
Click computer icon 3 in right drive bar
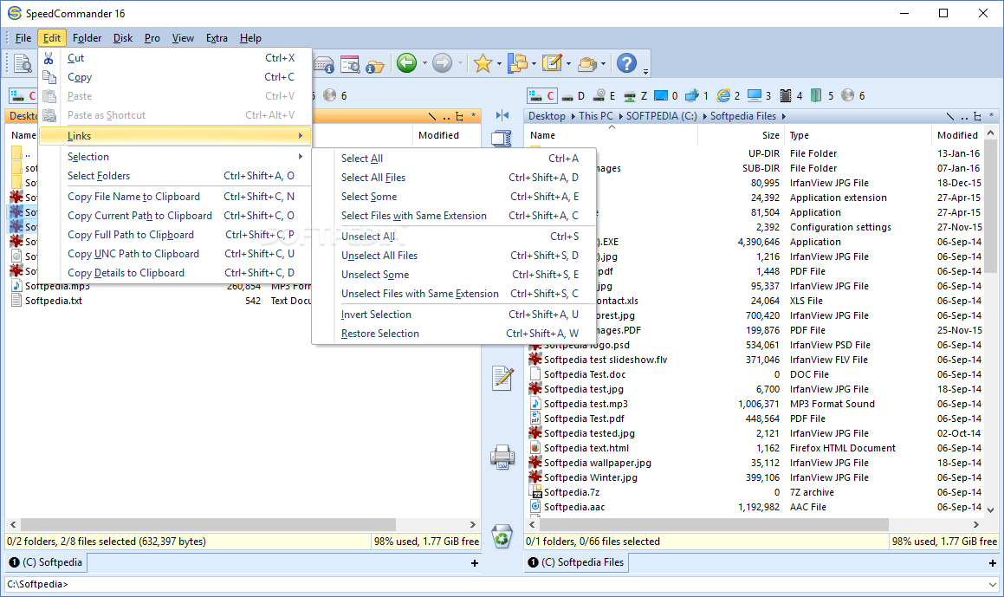[x=760, y=95]
